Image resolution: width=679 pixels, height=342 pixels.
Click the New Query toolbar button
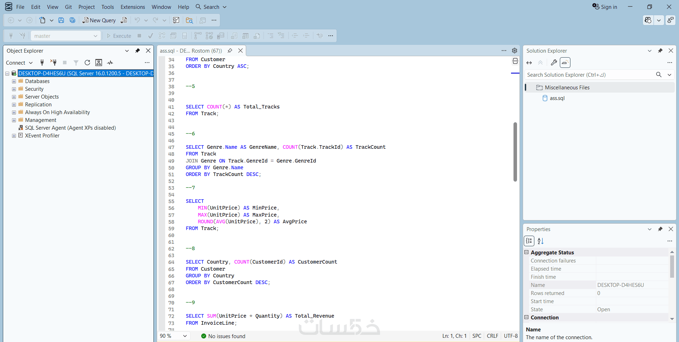tap(99, 20)
